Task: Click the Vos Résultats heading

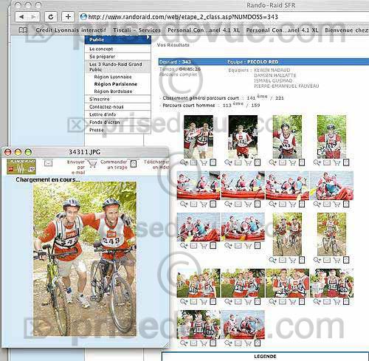Action: click(x=173, y=45)
